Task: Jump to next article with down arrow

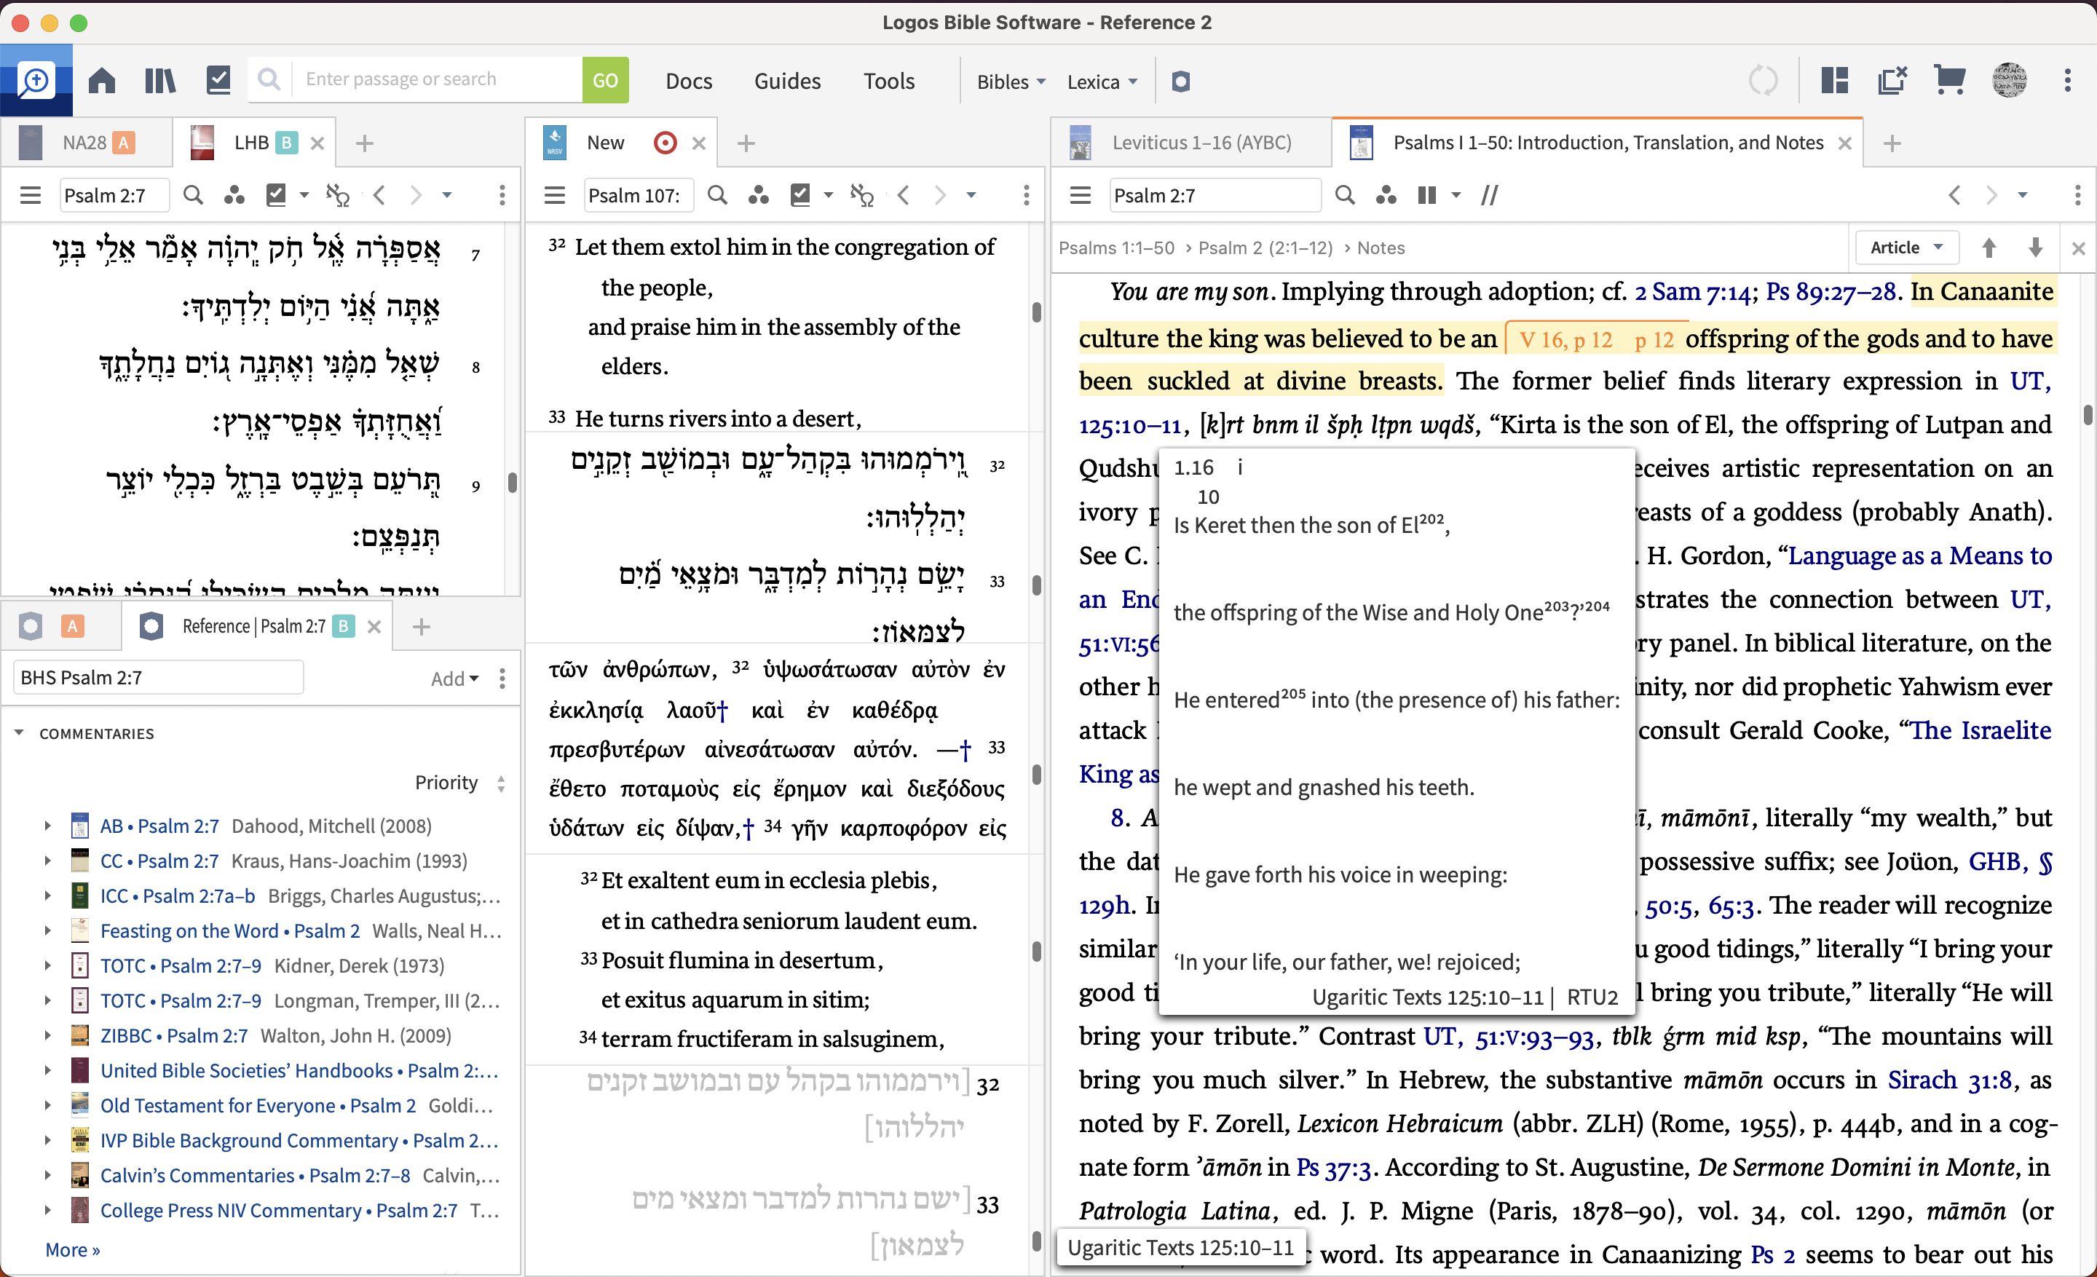Action: pyautogui.click(x=2035, y=248)
